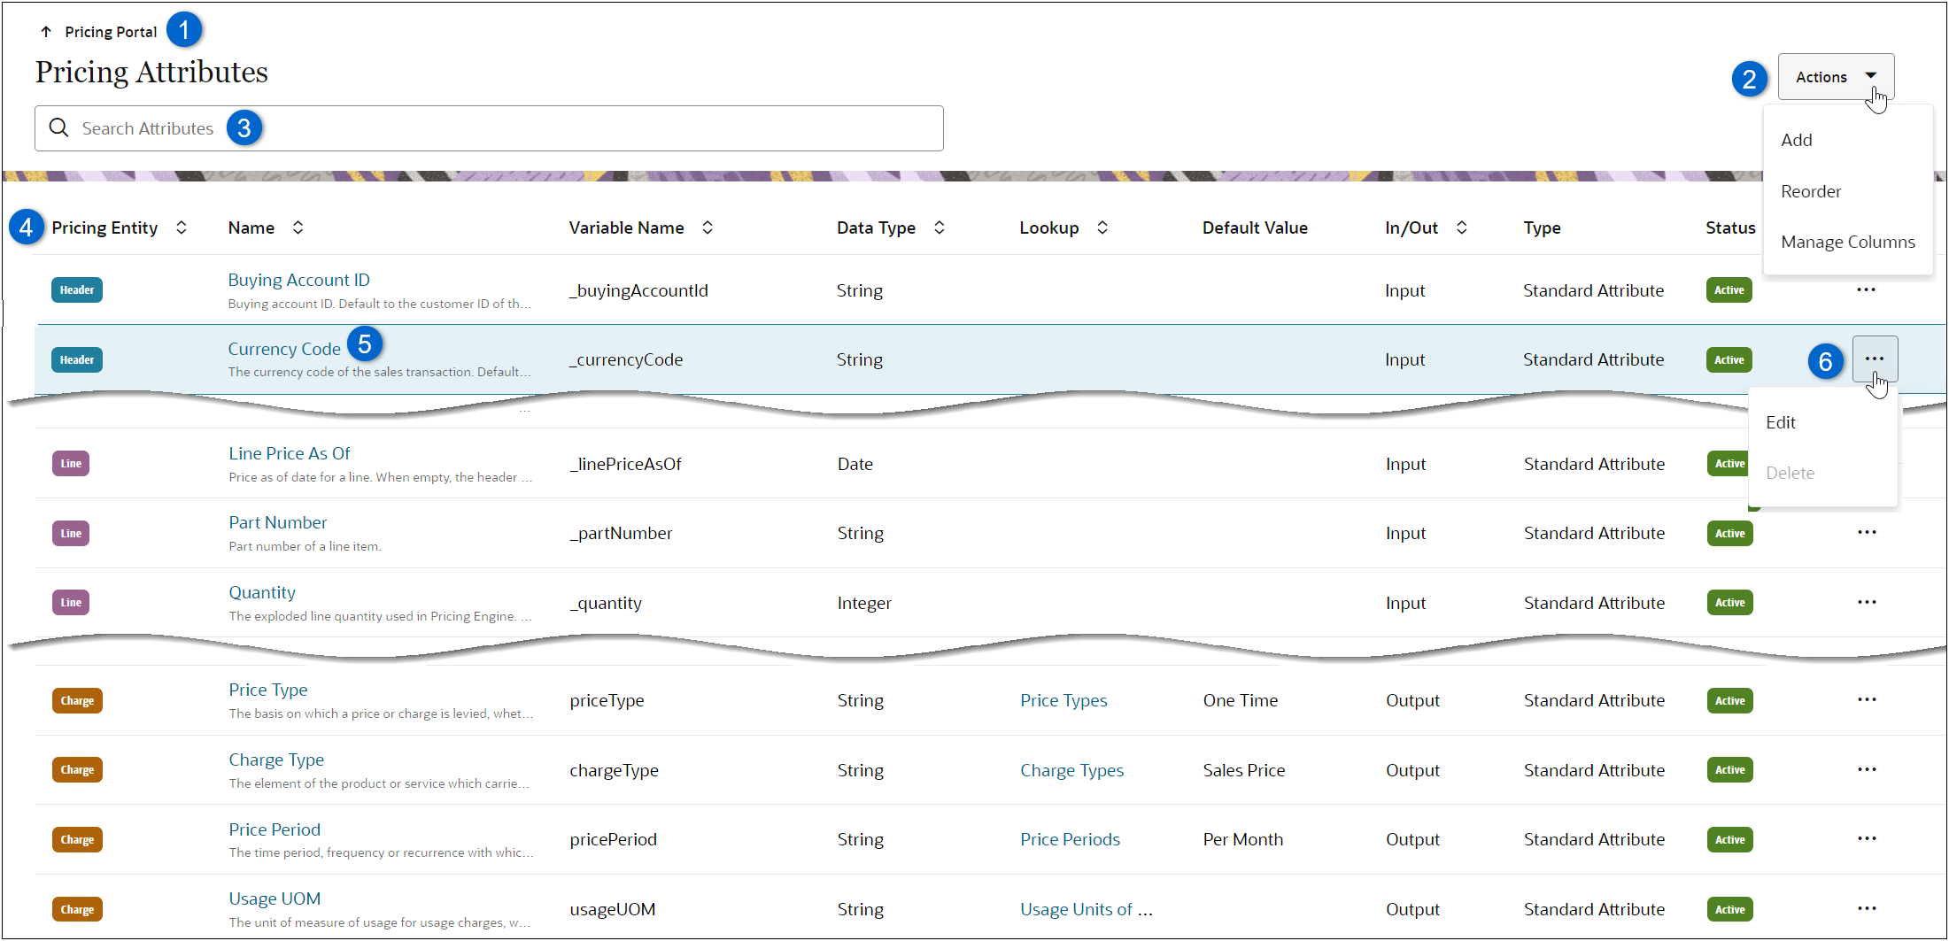The width and height of the screenshot is (1949, 941).
Task: Sort the Pricing Entity column
Action: click(x=181, y=228)
